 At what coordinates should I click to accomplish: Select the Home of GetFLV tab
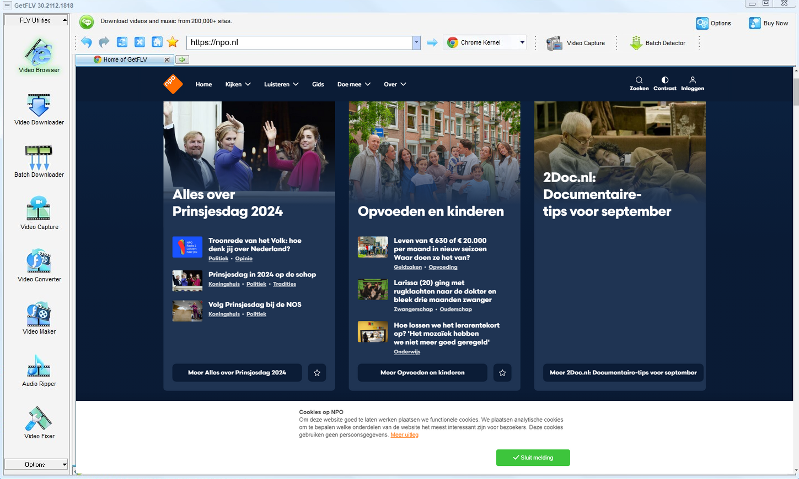tap(125, 59)
